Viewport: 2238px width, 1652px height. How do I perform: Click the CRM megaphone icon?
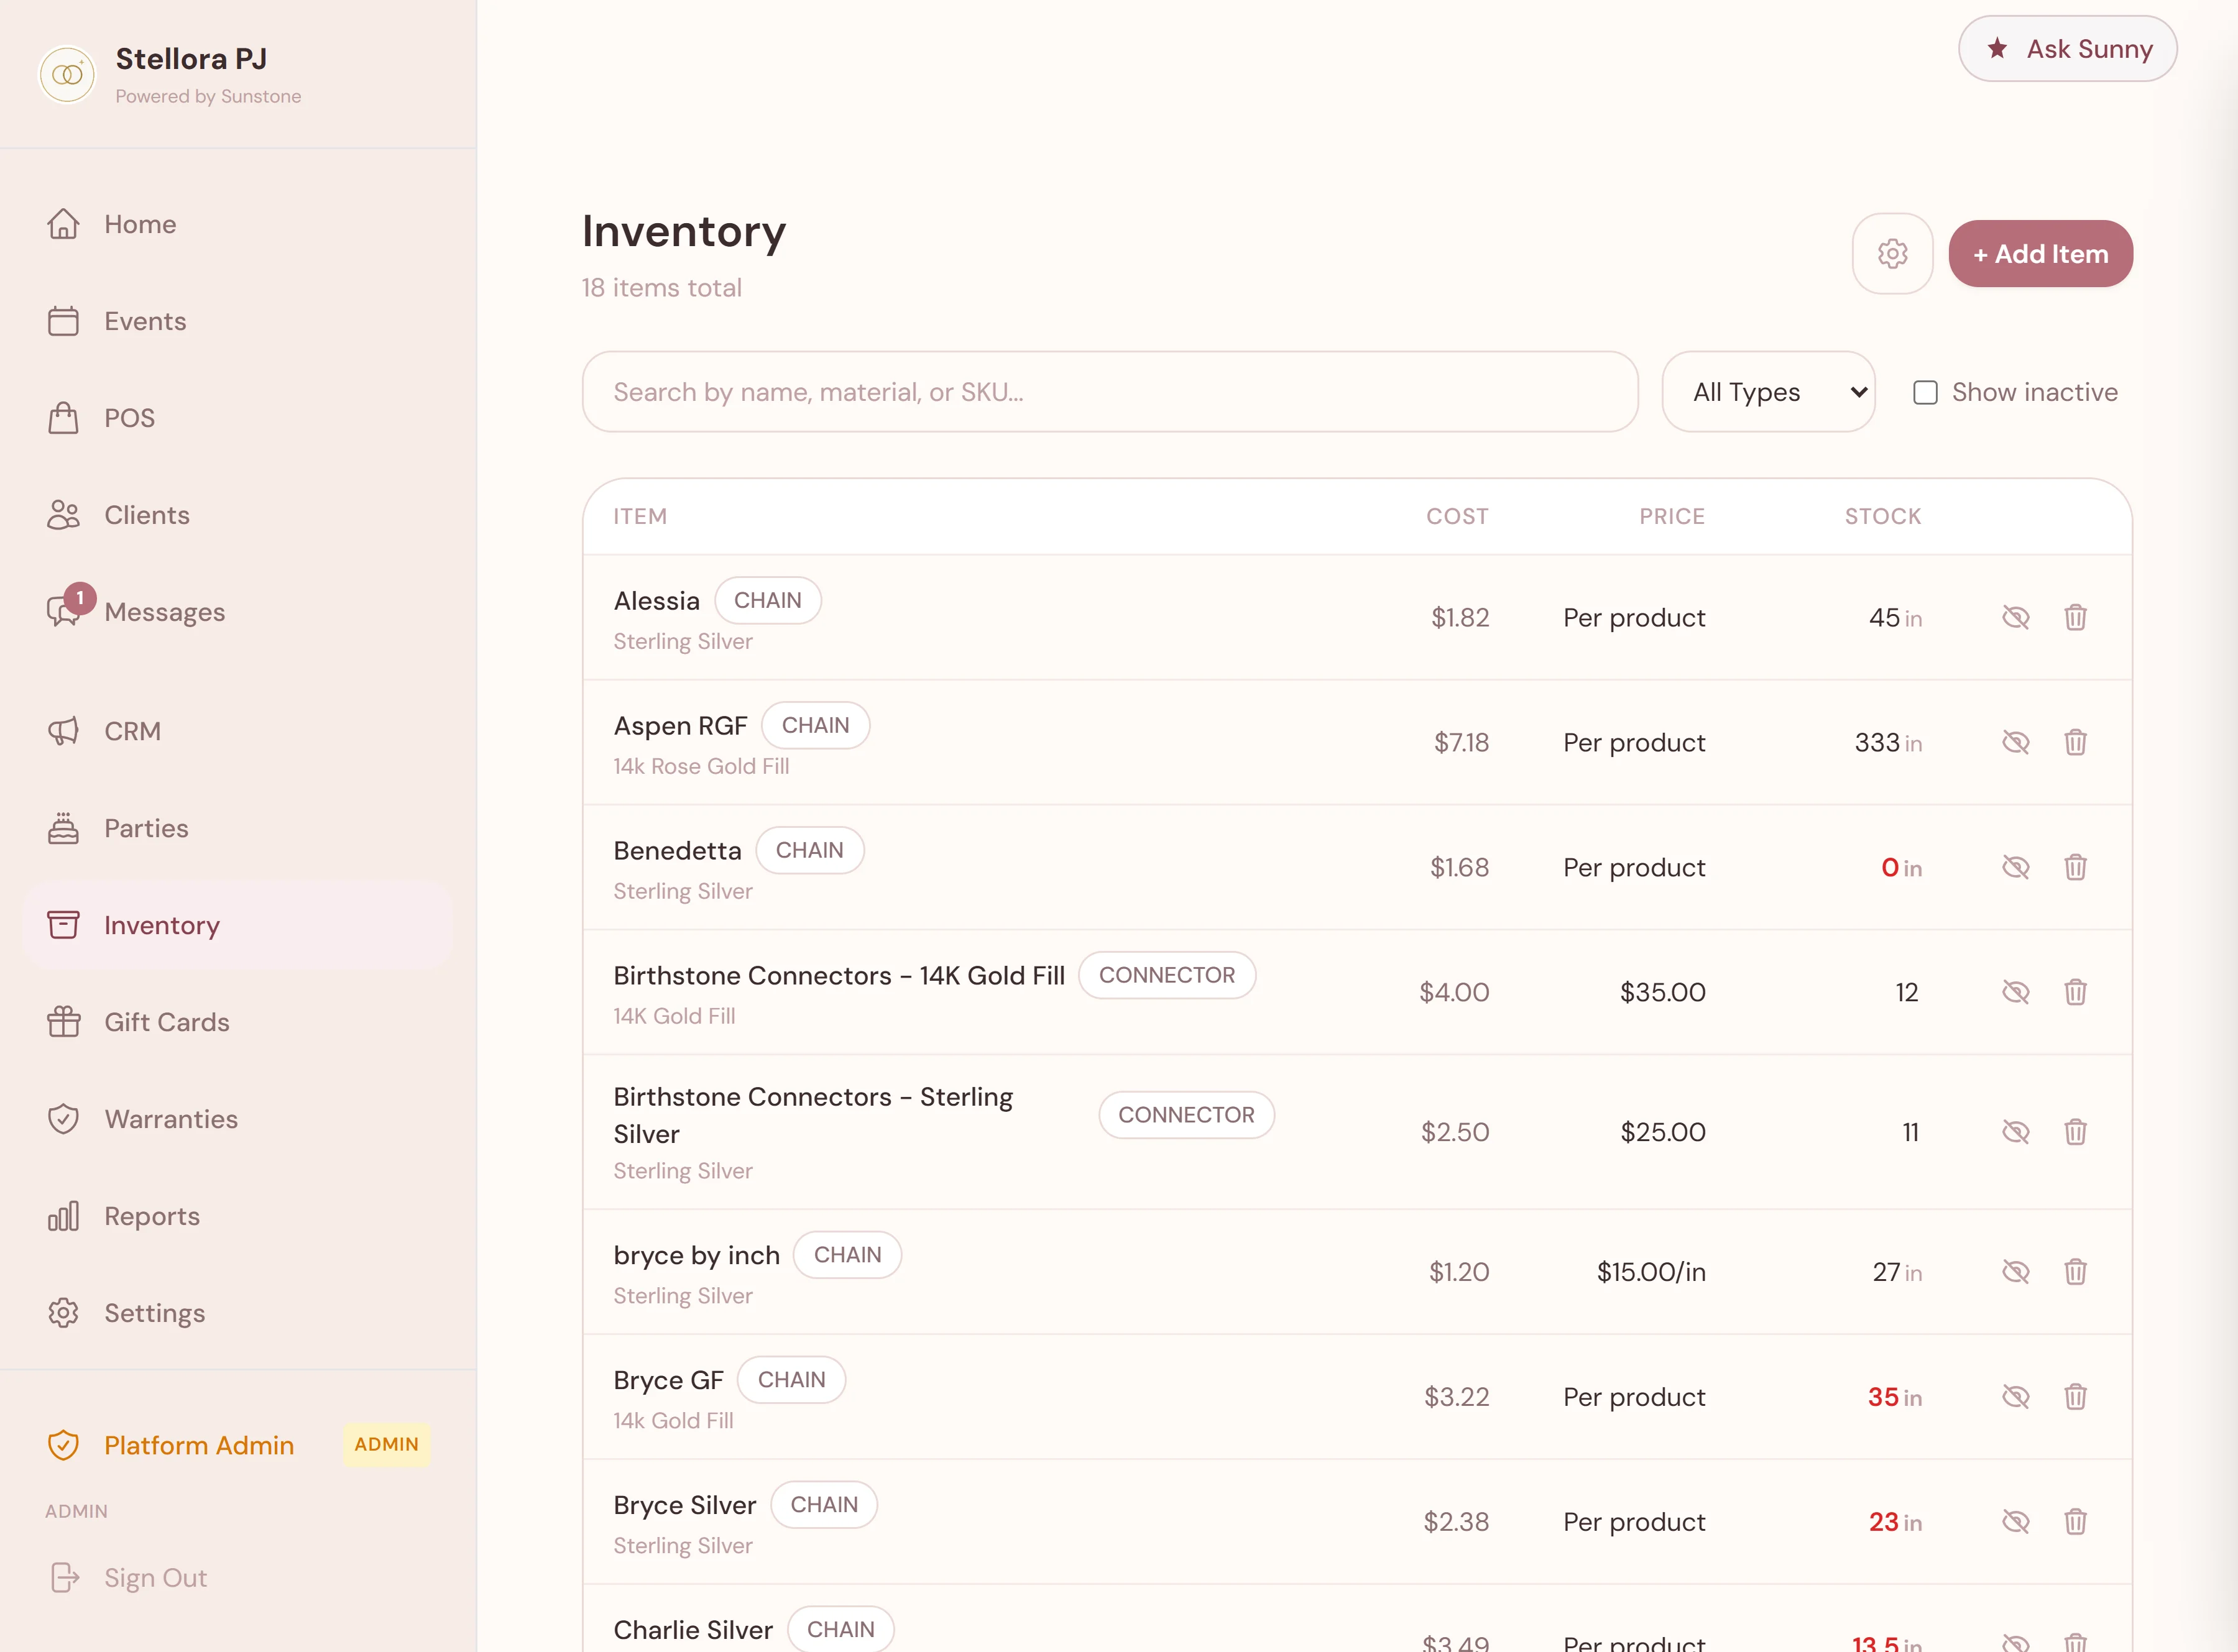[x=64, y=731]
